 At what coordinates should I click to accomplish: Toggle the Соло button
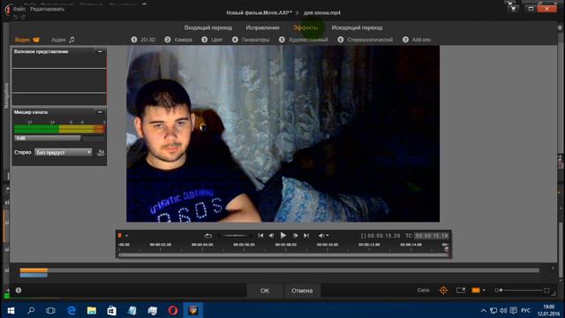[x=424, y=291]
